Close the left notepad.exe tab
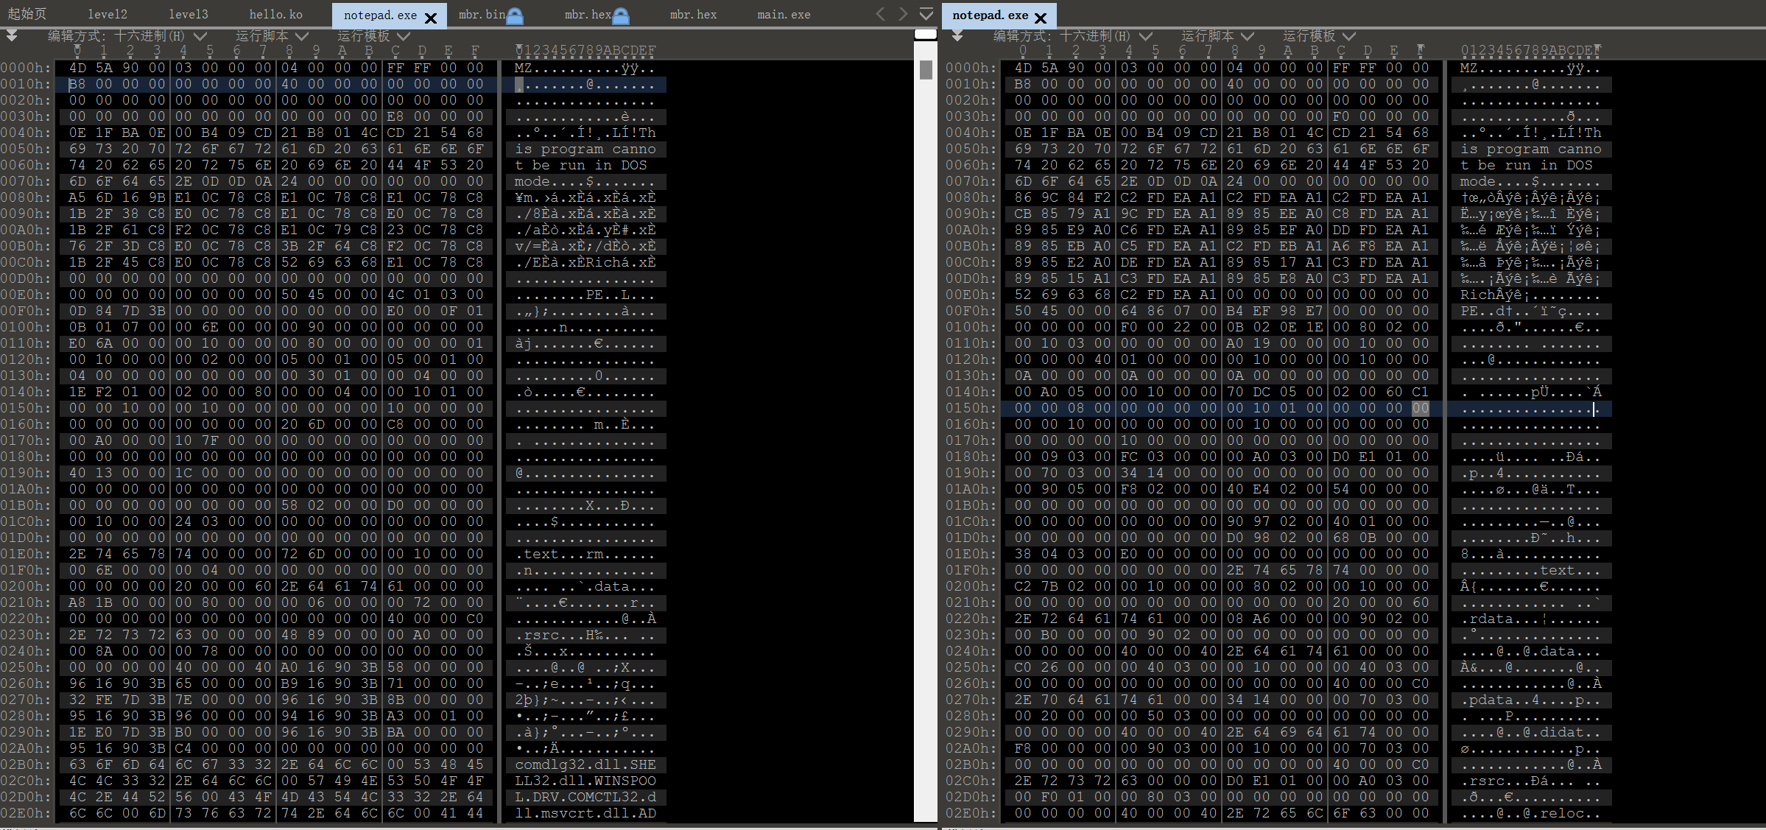 click(431, 18)
